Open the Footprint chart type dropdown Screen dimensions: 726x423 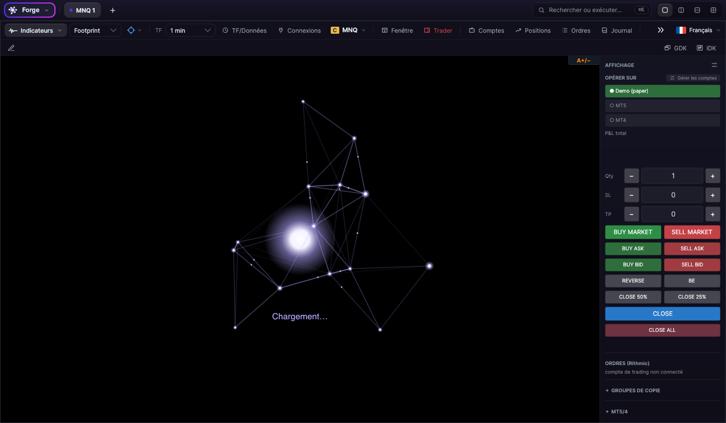tap(95, 30)
